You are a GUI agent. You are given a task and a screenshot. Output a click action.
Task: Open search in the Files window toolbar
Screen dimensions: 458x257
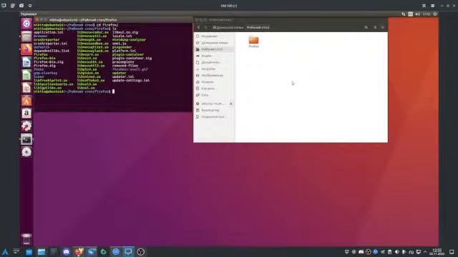point(366,27)
